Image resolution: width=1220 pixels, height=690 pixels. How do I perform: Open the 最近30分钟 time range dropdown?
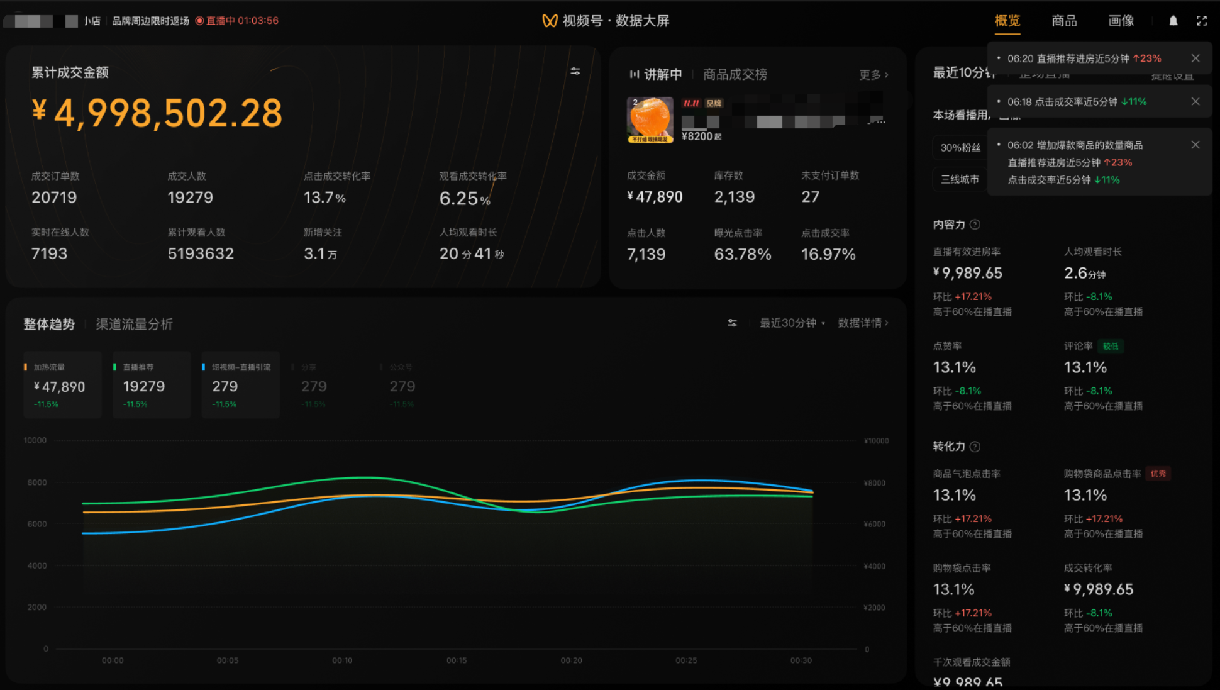click(792, 323)
